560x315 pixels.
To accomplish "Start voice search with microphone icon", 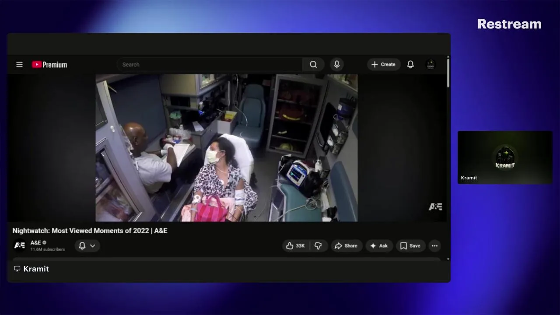I will tap(336, 64).
